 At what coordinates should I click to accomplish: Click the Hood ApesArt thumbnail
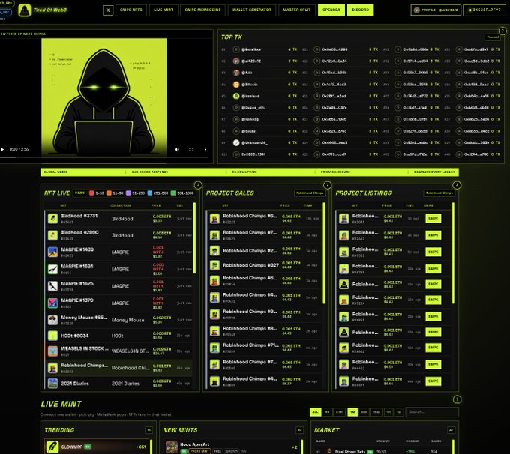point(172,447)
